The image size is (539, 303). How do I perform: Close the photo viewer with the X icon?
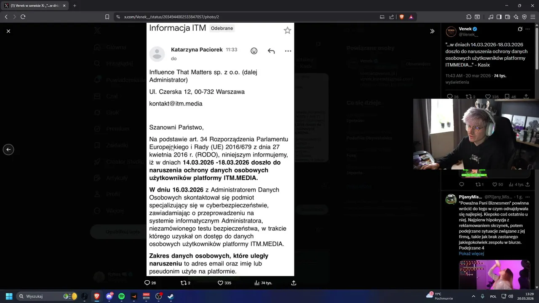coord(8,31)
